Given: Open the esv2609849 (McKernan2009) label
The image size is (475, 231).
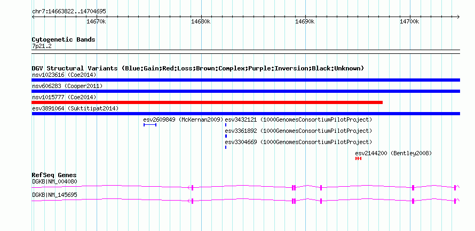Looking at the screenshot, I should tap(183, 120).
